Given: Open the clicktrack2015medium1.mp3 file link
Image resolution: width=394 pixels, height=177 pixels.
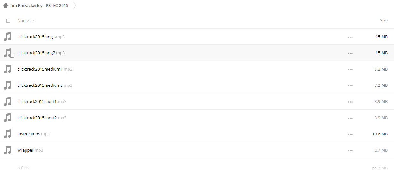Looking at the screenshot, I should tap(45, 69).
